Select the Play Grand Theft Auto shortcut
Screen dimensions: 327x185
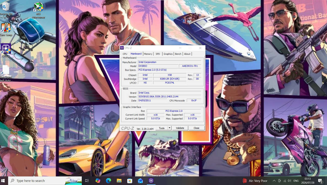6,73
